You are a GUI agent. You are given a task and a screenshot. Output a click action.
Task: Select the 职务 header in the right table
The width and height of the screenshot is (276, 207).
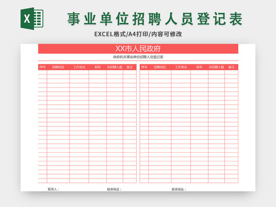(x=199, y=67)
